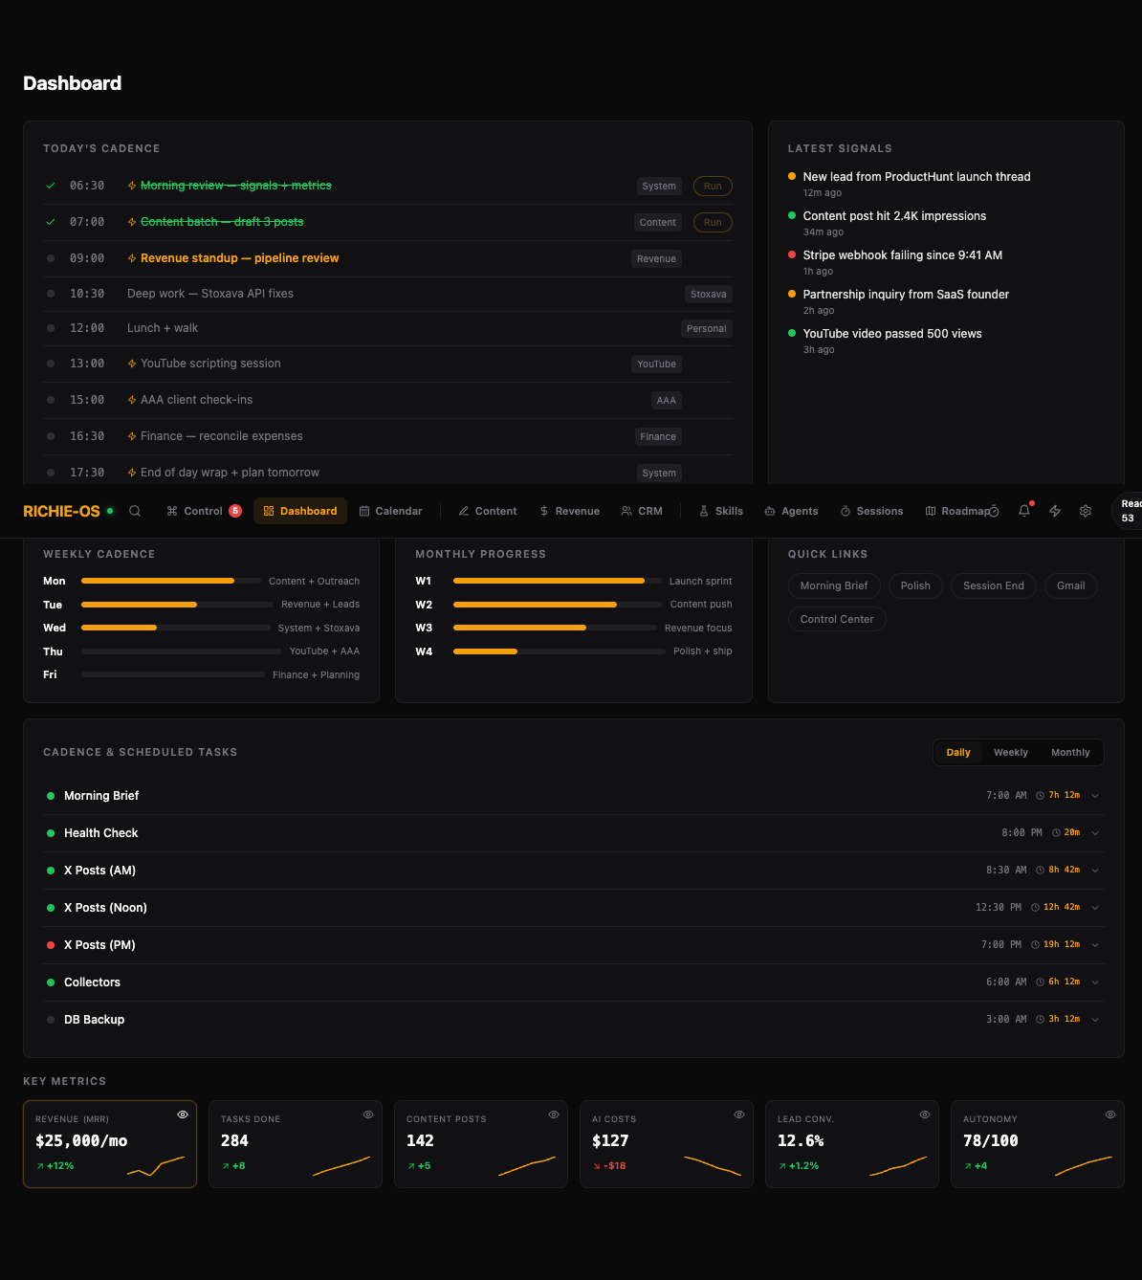This screenshot has height=1280, width=1142.
Task: Switch to the Weekly tab in Cadence section
Action: [1010, 752]
